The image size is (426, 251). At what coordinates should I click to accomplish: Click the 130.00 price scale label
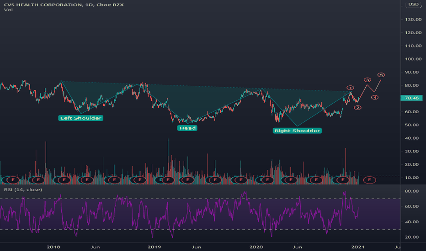click(413, 20)
